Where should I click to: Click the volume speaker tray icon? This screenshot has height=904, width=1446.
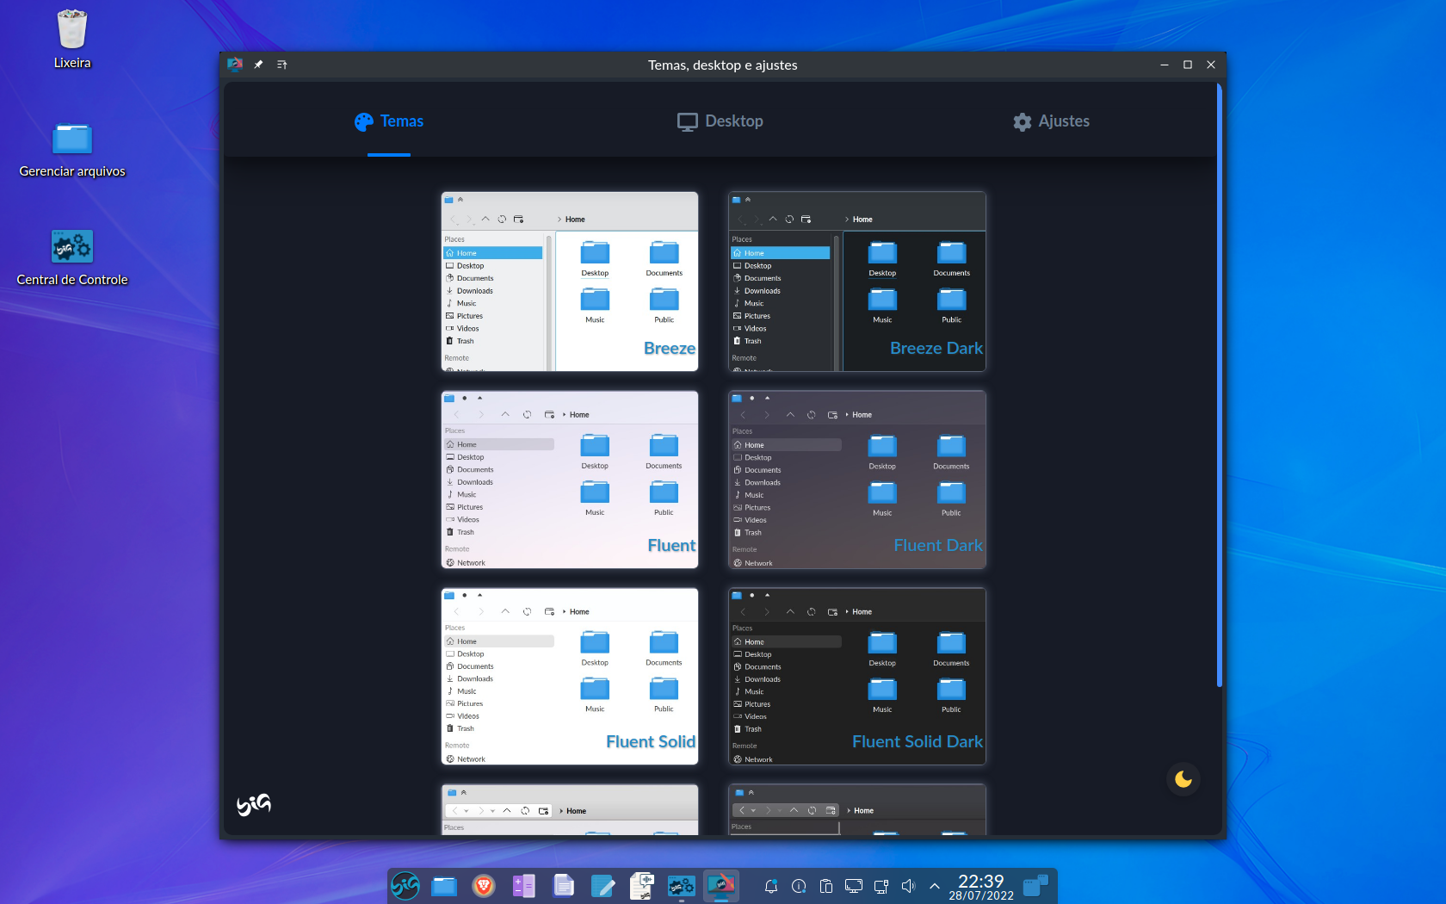(x=908, y=886)
